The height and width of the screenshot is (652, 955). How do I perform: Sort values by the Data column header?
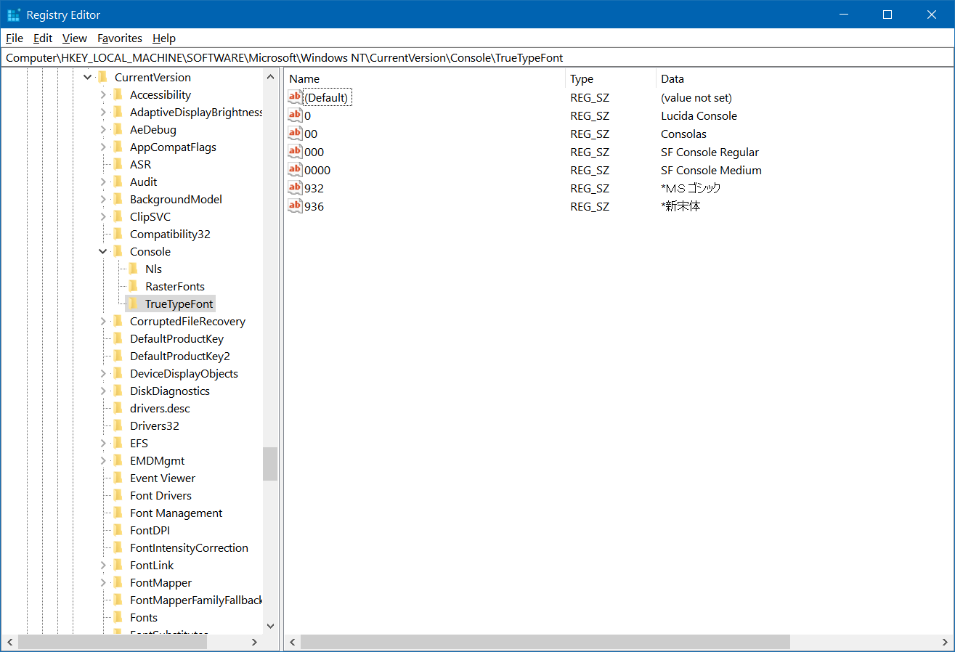click(805, 78)
